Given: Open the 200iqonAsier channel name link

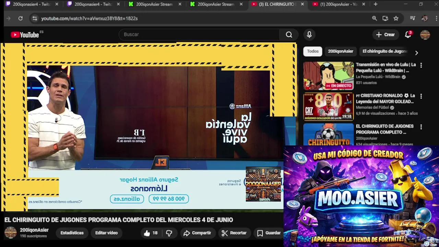Looking at the screenshot, I should click(x=34, y=230).
